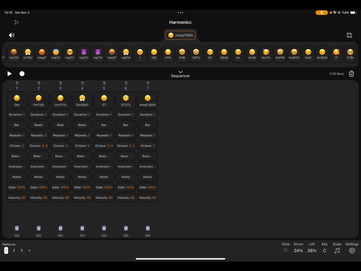The image size is (361, 271).
Task: Start sequencer playback with solid play button
Action: tap(9, 74)
